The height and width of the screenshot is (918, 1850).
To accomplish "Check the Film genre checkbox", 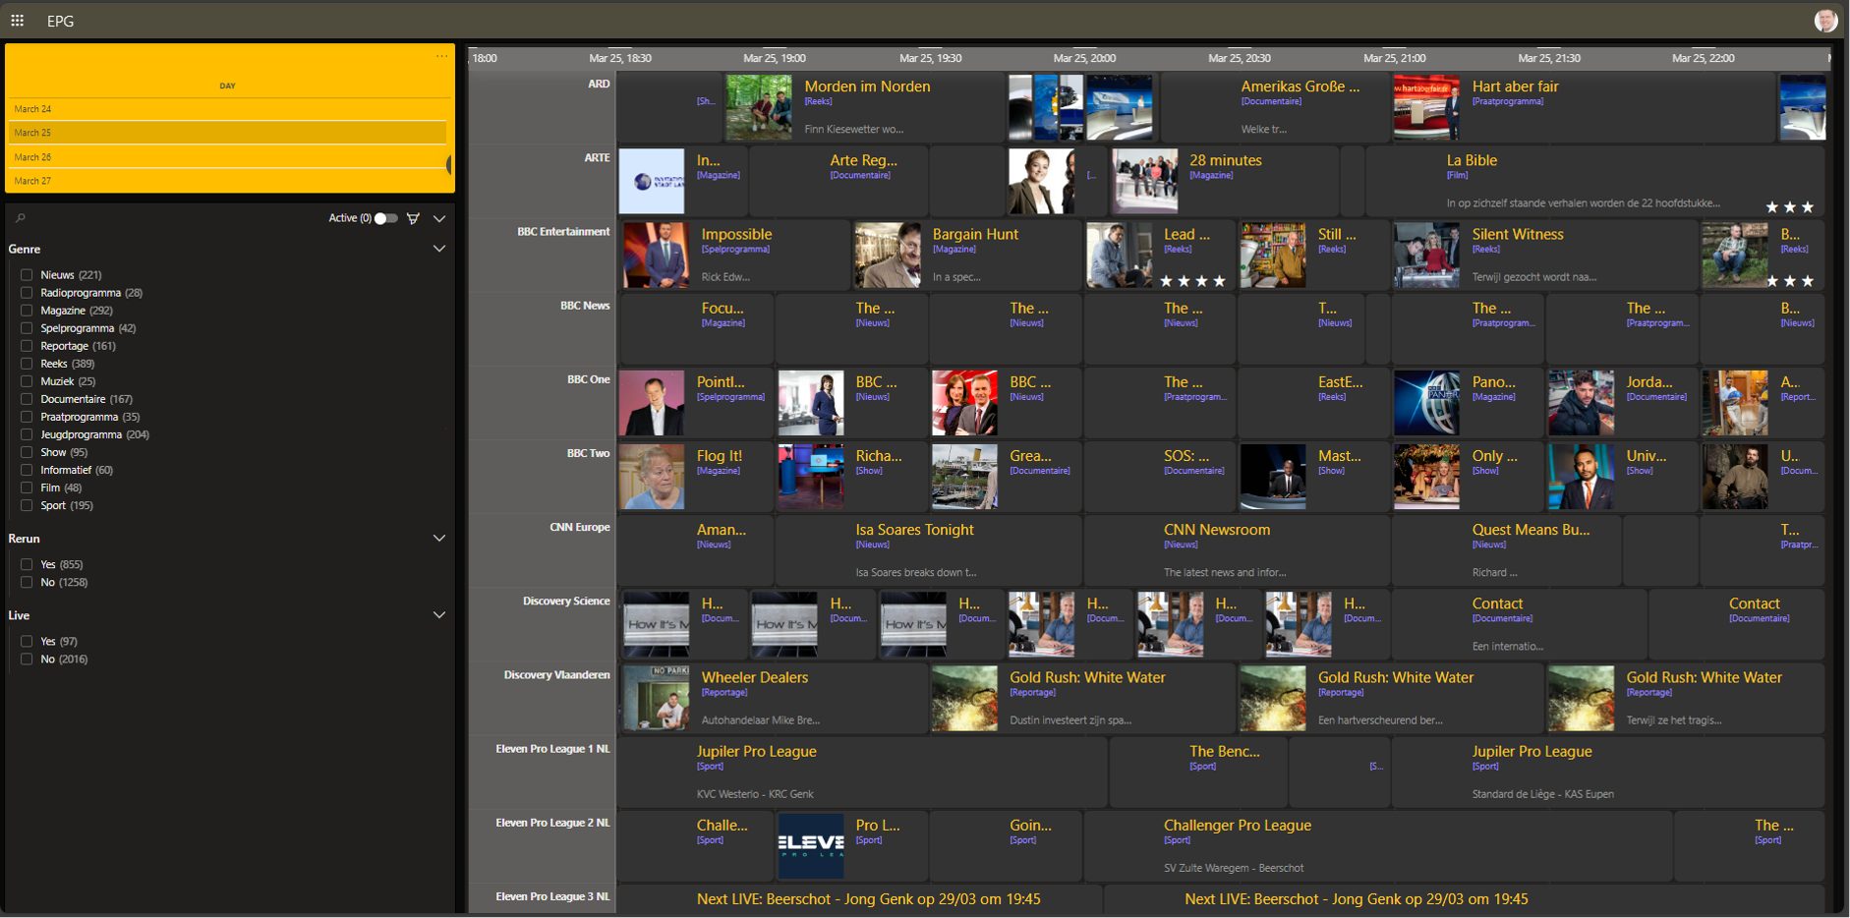I will pyautogui.click(x=27, y=488).
